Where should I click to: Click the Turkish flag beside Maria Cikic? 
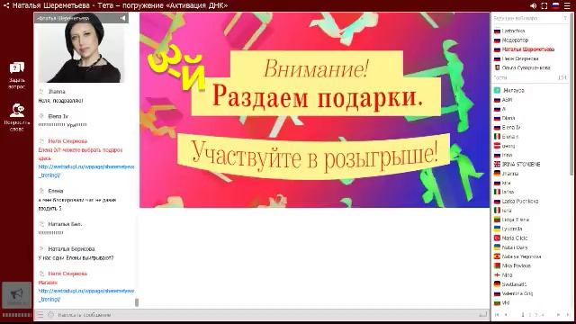497,238
